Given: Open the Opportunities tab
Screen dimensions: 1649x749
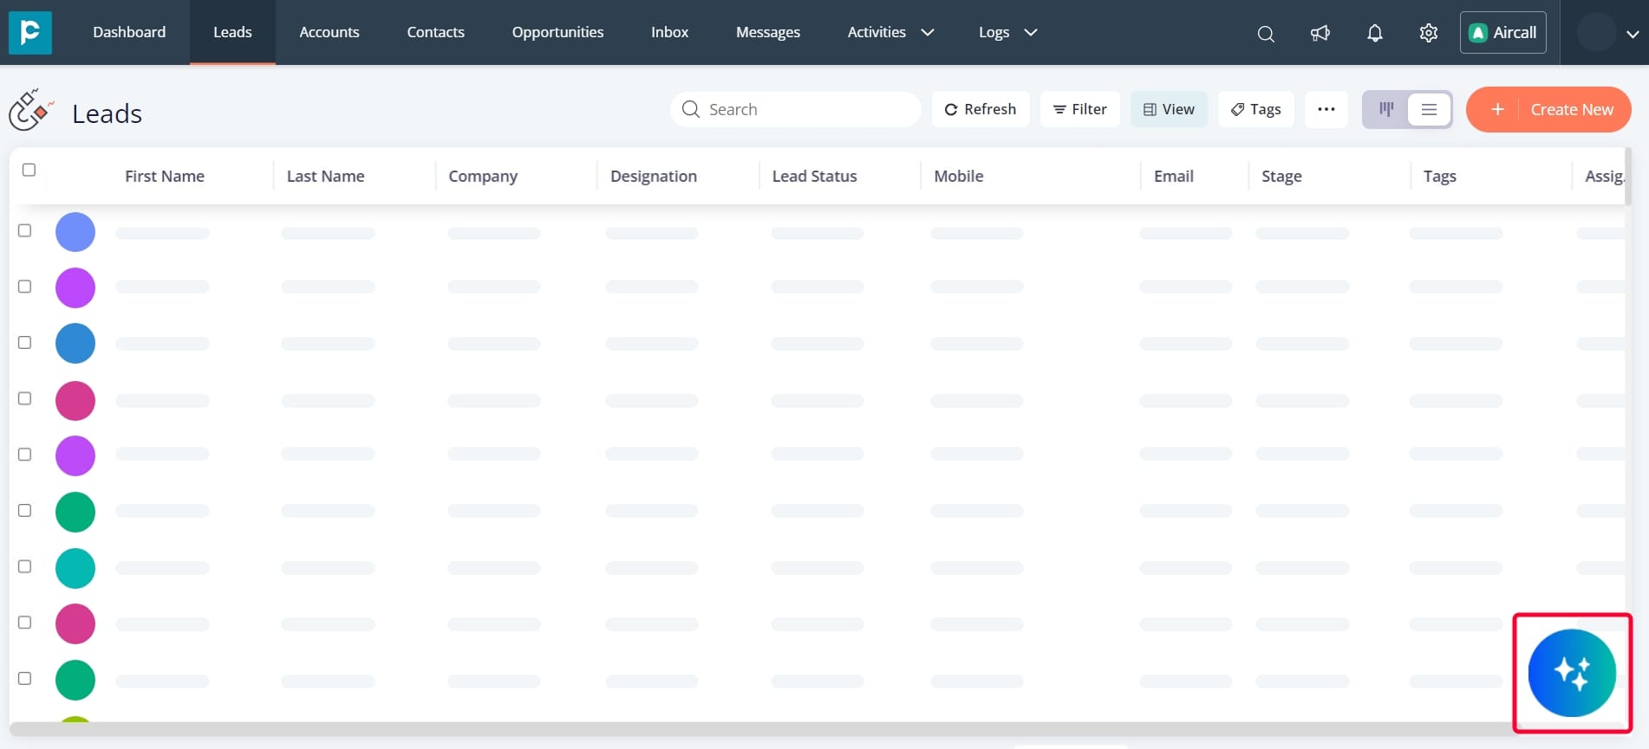Looking at the screenshot, I should [x=557, y=32].
